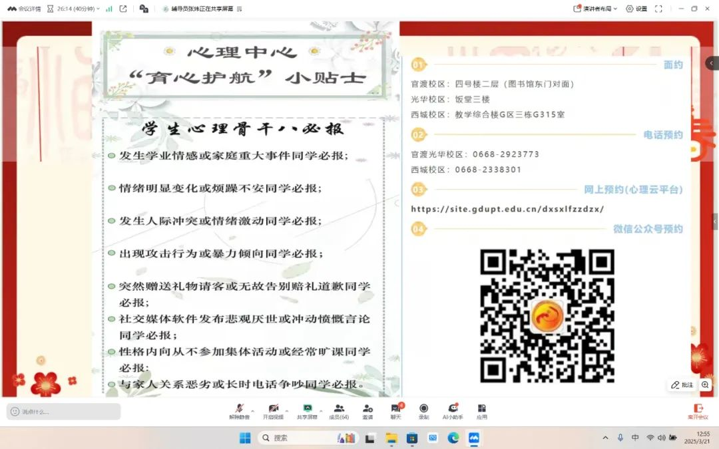Open the members list 成员(64)
Viewport: 719px width, 449px height.
click(339, 411)
